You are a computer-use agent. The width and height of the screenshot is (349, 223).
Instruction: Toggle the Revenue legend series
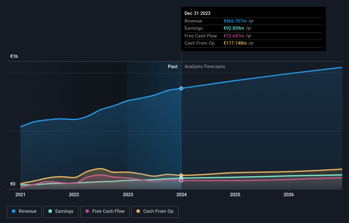24,212
